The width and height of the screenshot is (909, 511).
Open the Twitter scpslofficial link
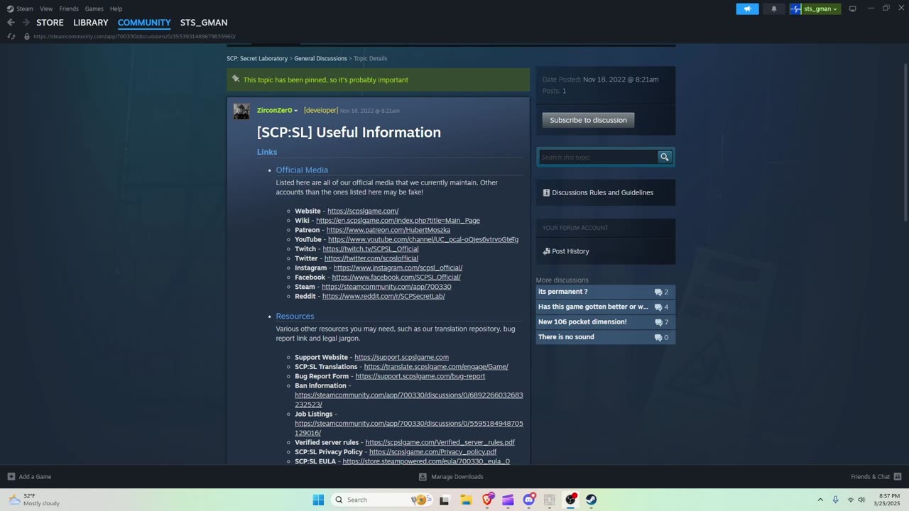pyautogui.click(x=371, y=258)
